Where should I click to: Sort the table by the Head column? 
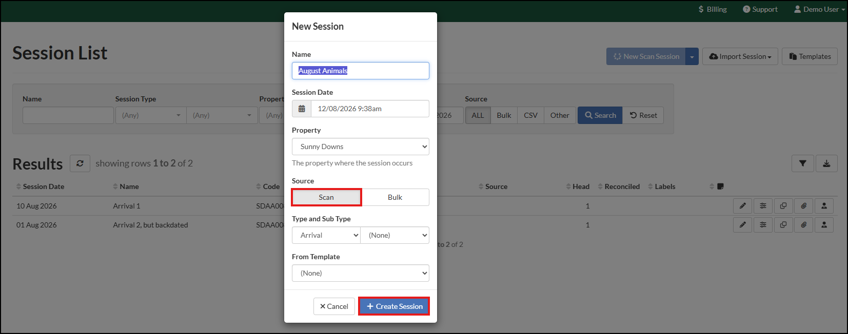coord(578,186)
